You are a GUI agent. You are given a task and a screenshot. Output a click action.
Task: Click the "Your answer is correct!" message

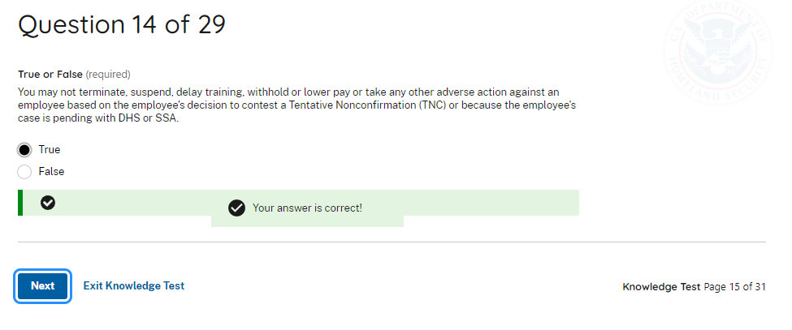coord(307,208)
